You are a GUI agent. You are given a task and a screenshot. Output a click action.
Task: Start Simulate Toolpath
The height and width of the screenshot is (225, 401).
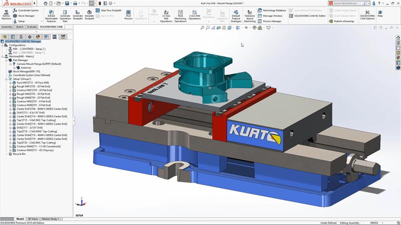tap(89, 15)
